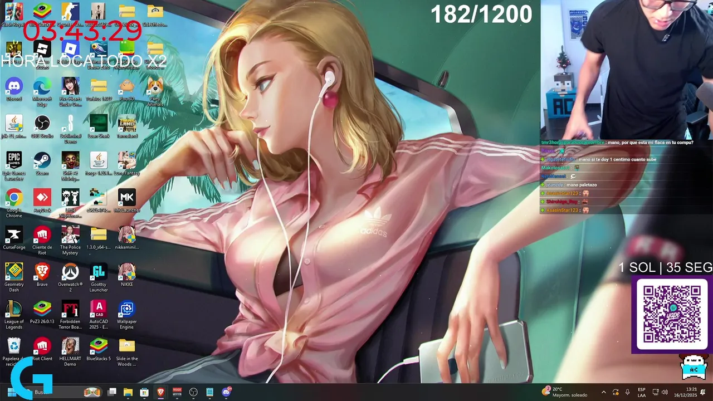Image resolution: width=713 pixels, height=401 pixels.
Task: Select the Counter-Strike desktop shortcut
Action: [70, 15]
